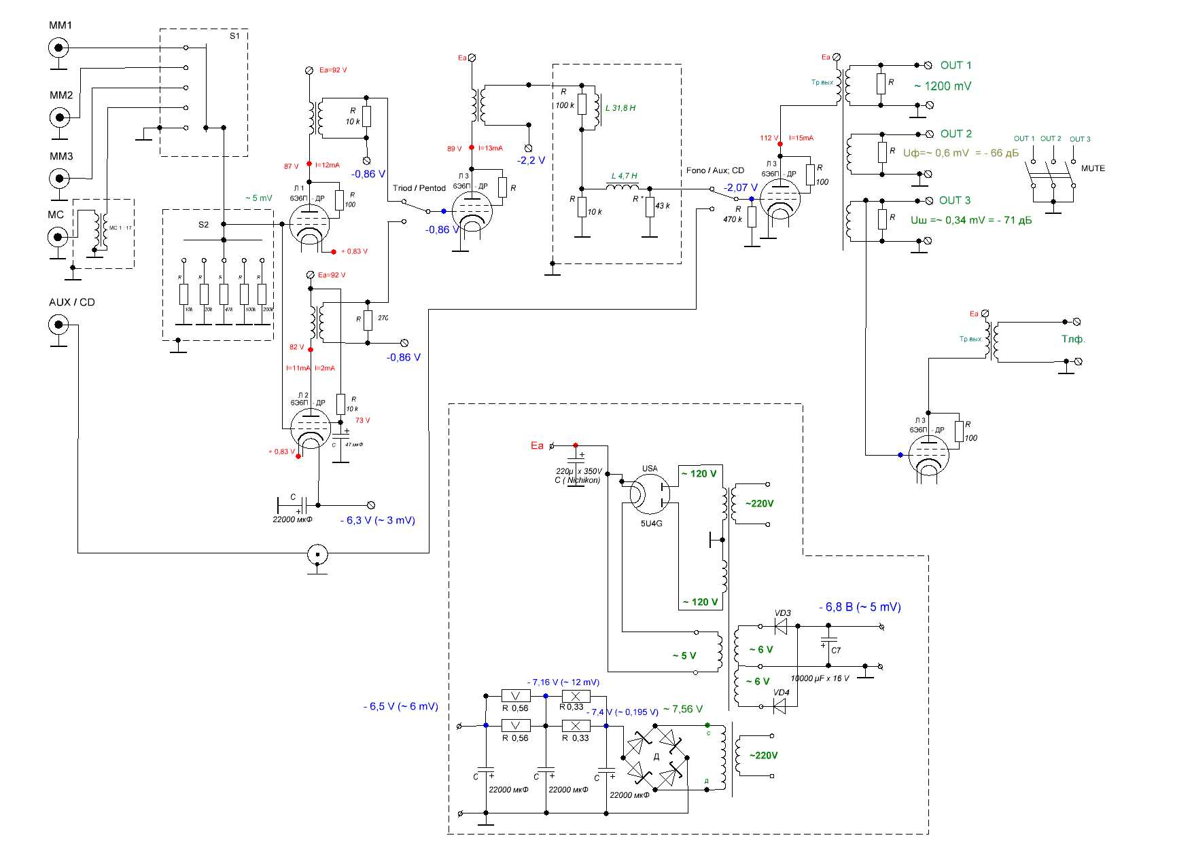Click the MM3 input jack symbol
Viewport: 1192px width, 842px height.
pos(58,179)
